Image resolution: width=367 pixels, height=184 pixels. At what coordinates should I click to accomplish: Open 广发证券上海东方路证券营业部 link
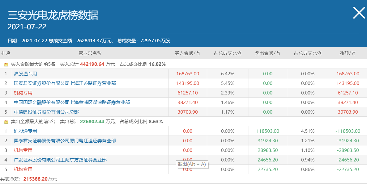click(x=60, y=160)
